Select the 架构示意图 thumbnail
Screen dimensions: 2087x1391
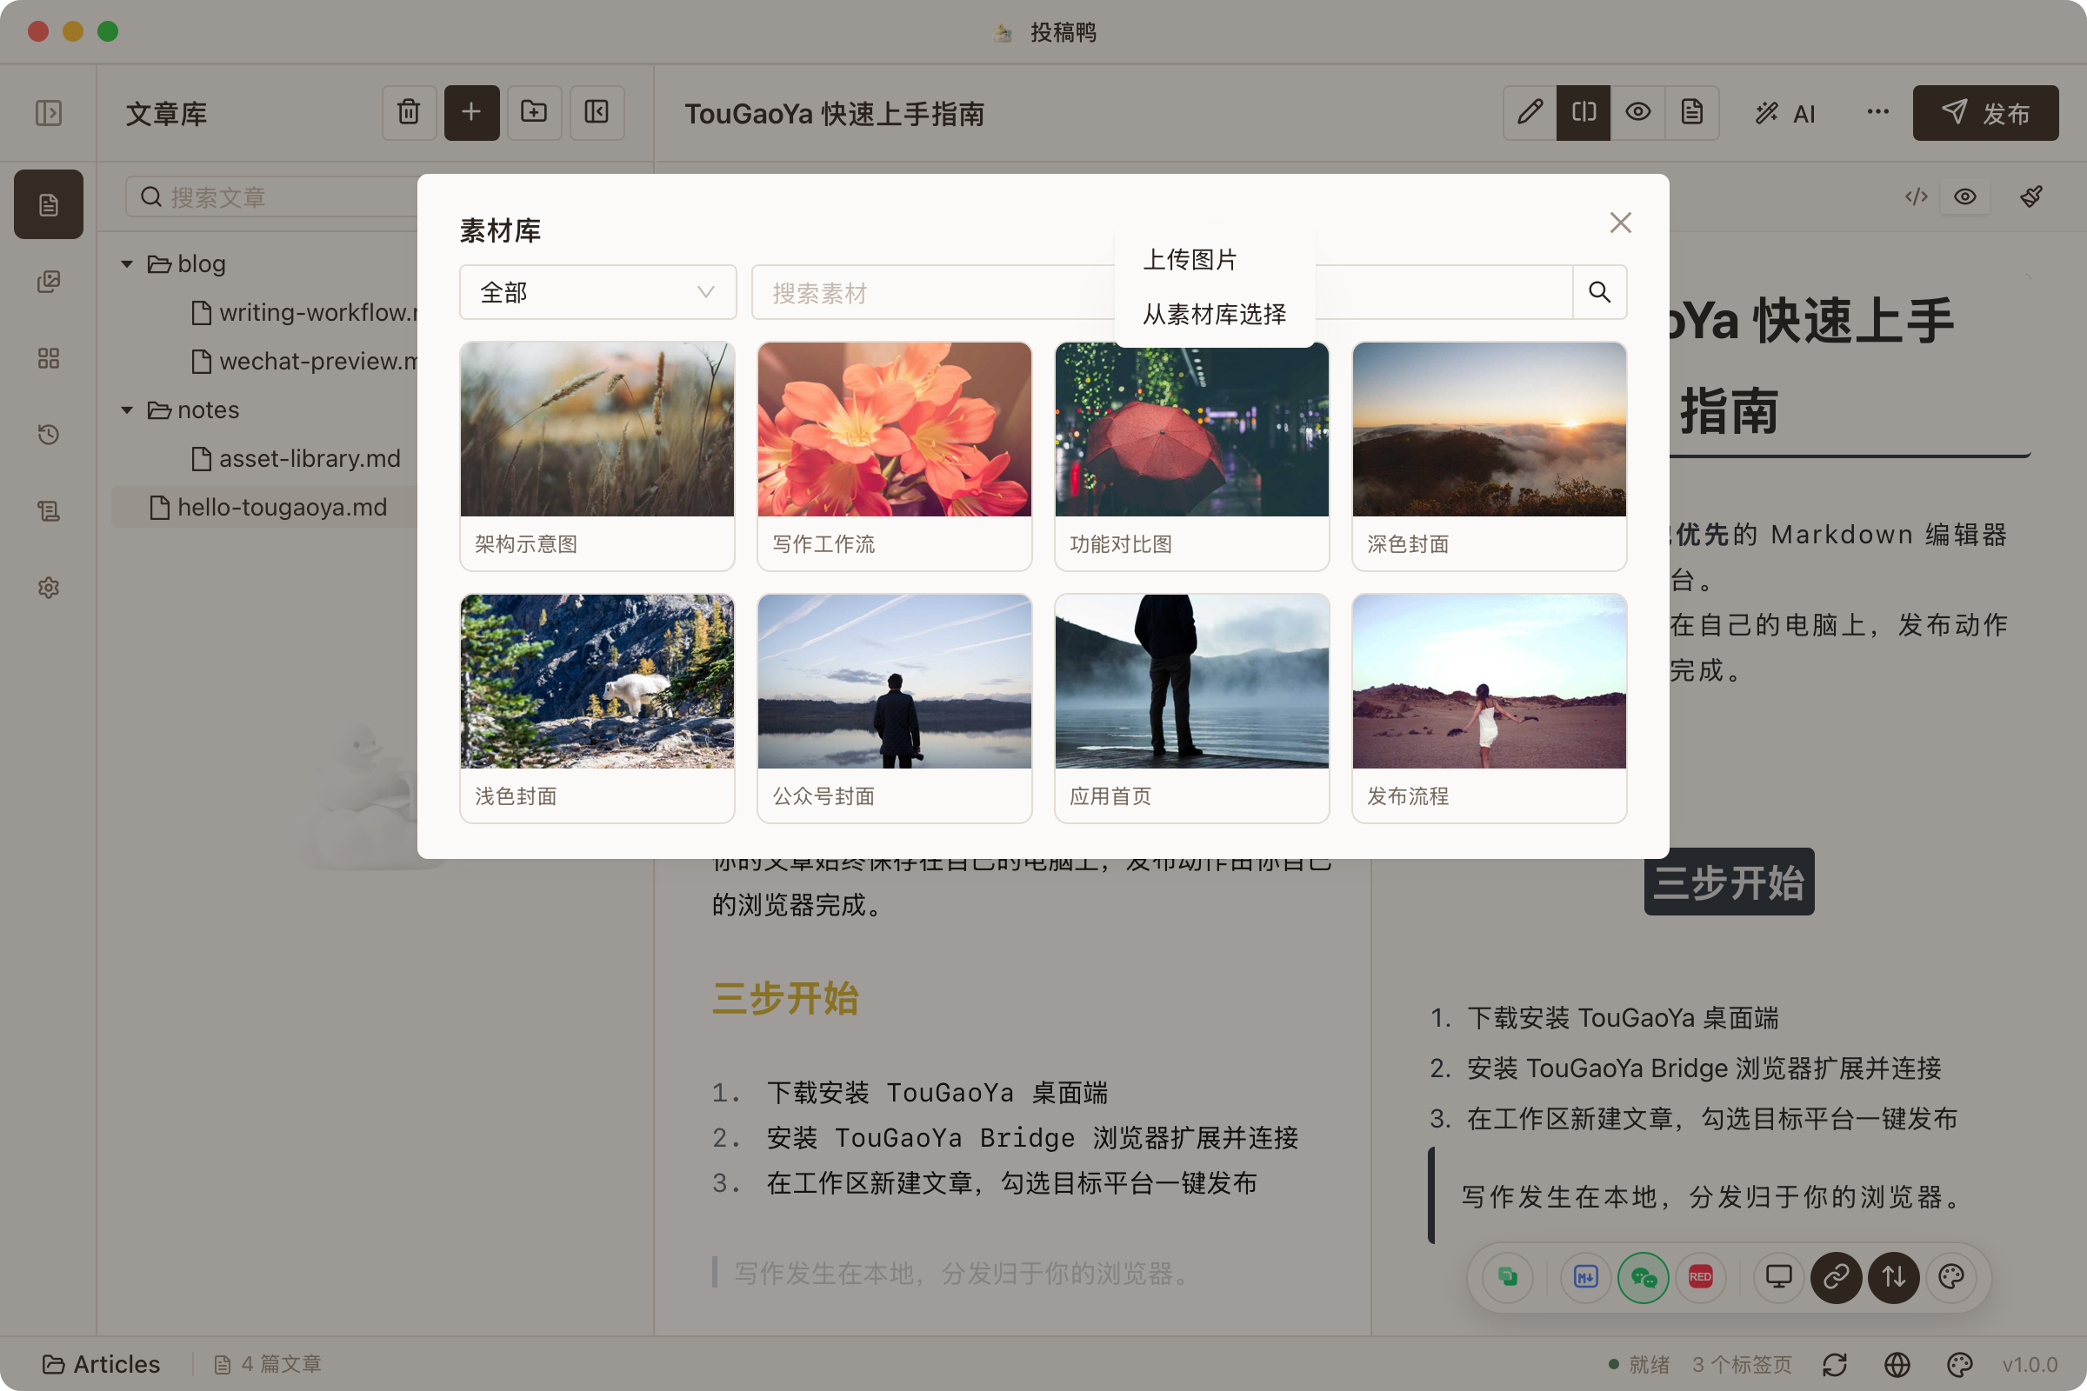(x=597, y=457)
